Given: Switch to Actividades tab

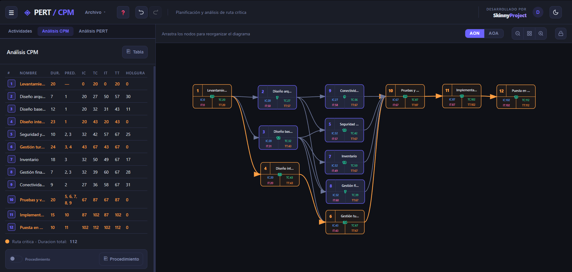Looking at the screenshot, I should 20,31.
